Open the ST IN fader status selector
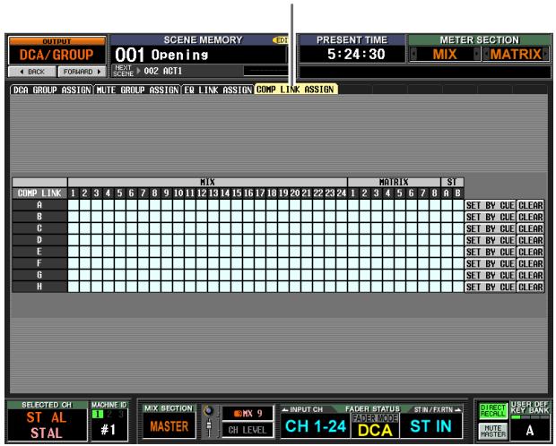Screen dimensions: 556x446 [430, 426]
